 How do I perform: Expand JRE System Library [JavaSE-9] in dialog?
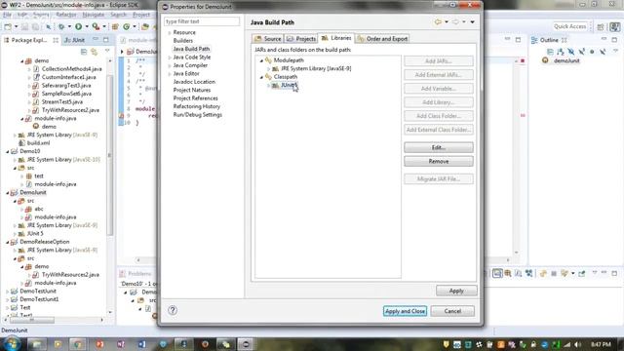click(x=269, y=69)
